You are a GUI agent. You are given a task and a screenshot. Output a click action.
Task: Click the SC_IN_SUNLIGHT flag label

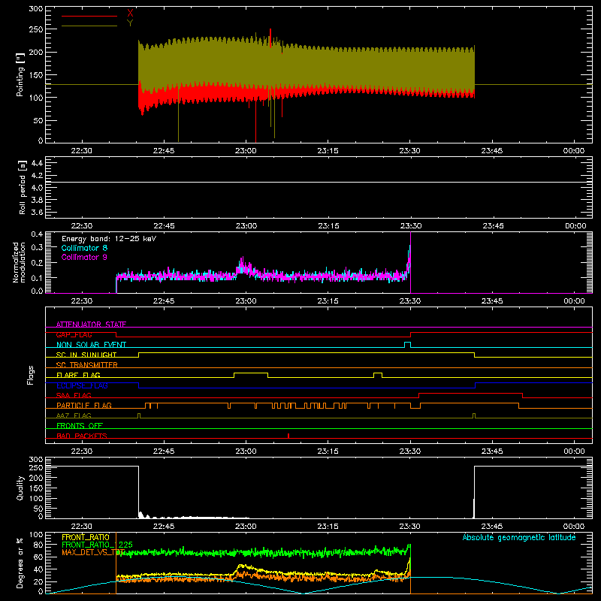[x=86, y=355]
